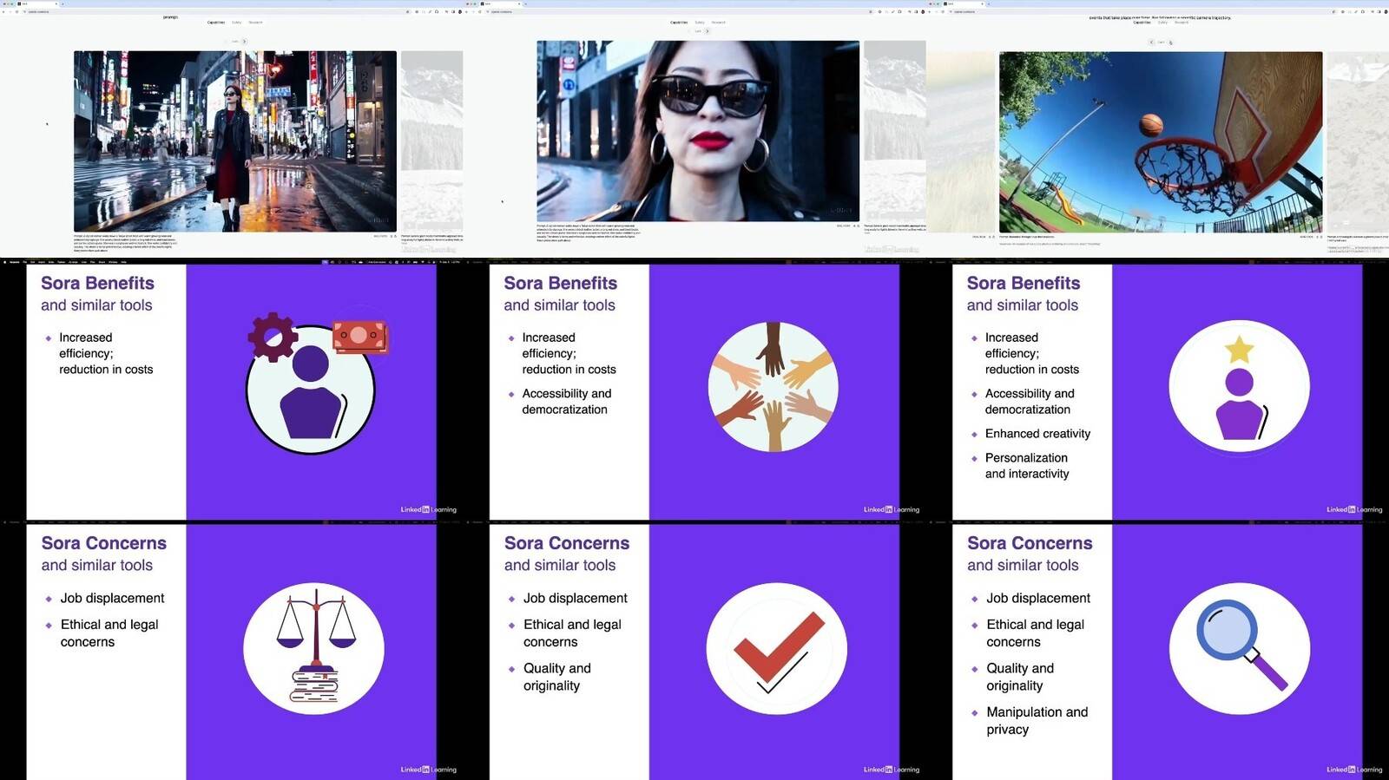This screenshot has height=780, width=1389.
Task: Click the red banknote graphic on the Benefits slide
Action: click(x=359, y=337)
